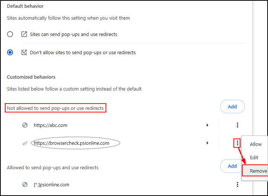Click the https://browsercheck.psionline.com site entry
Viewport: 268px width, 196px height.
[x=71, y=143]
